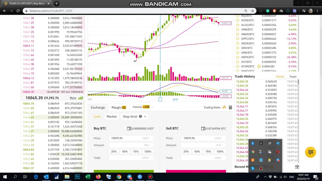This screenshot has width=322, height=181.
Task: Select the 10047.30 sell order price
Action: point(28,18)
